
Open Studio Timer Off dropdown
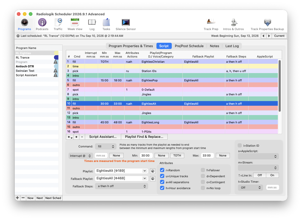pyautogui.click(x=250, y=188)
